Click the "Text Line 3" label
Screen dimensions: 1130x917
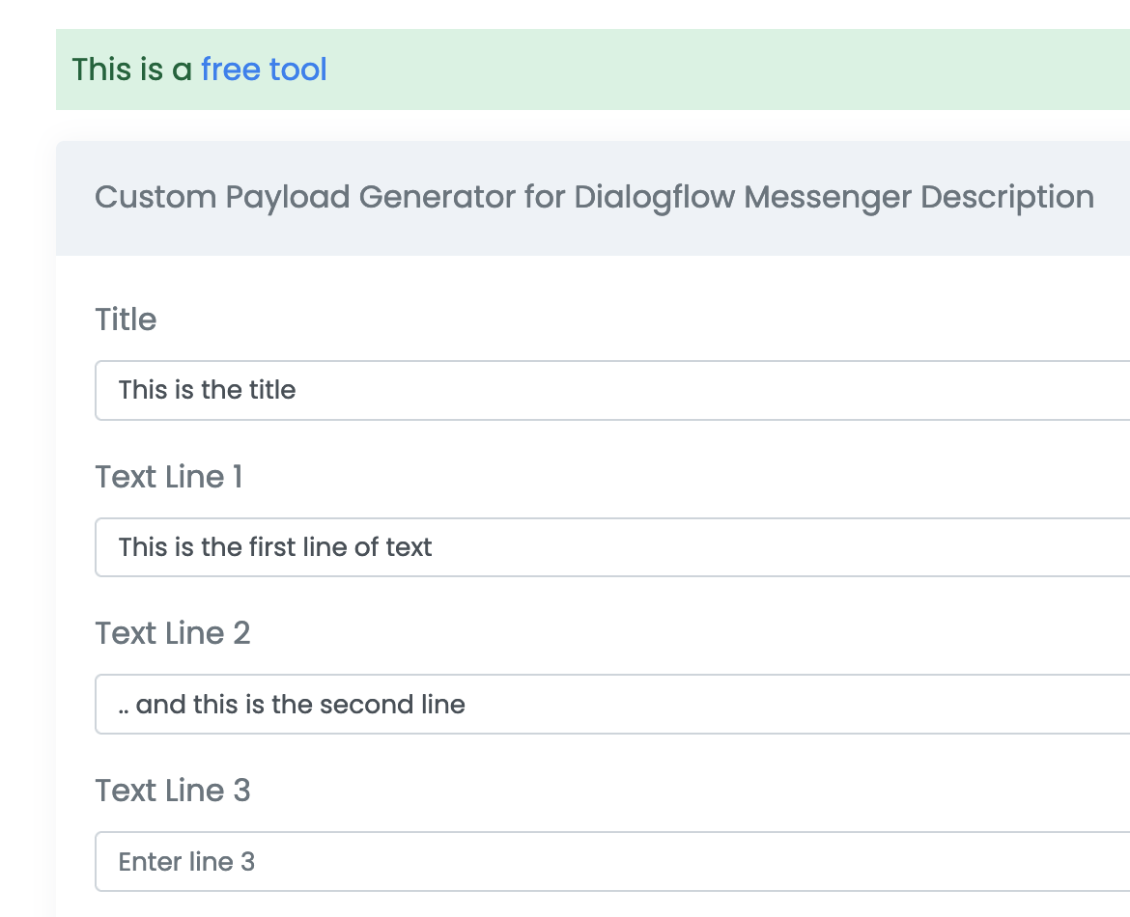tap(173, 791)
